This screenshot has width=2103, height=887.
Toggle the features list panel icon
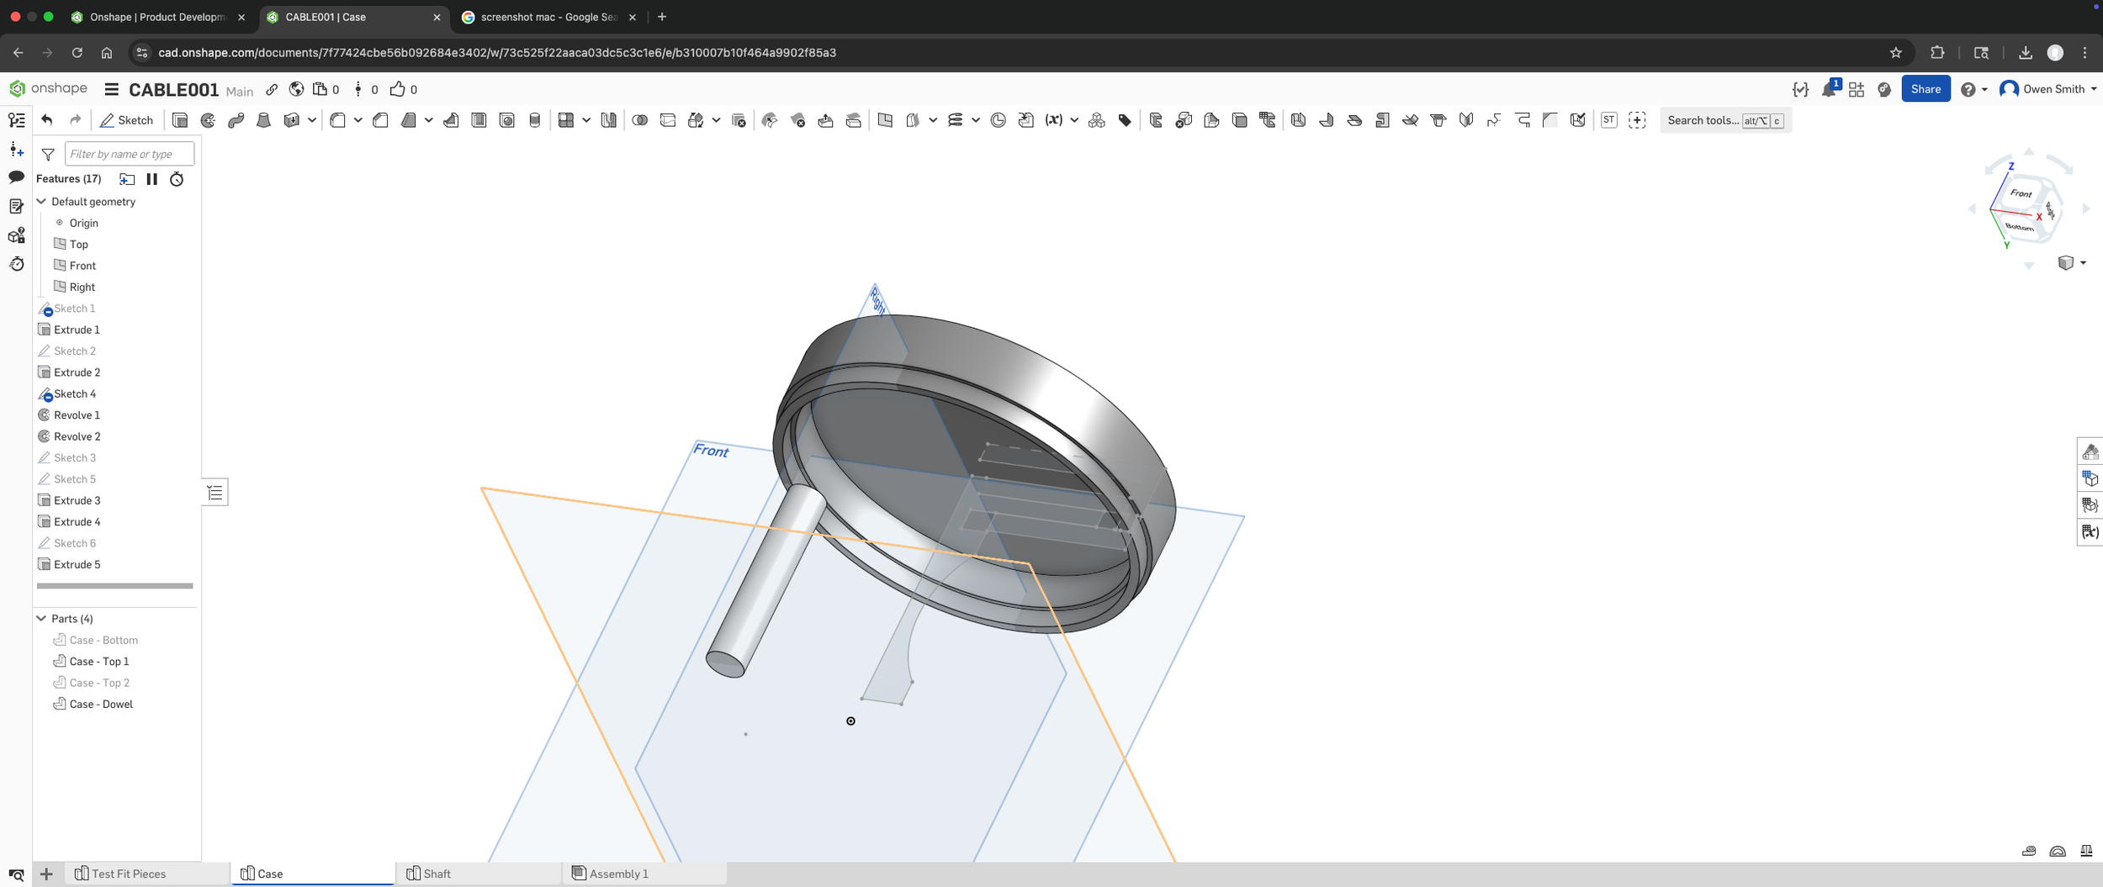16,120
